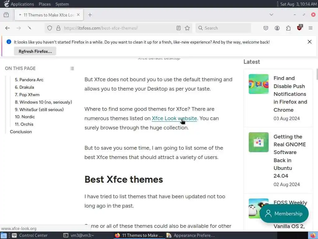The image size is (318, 239).
Task: Switch to vm3@vm3 terminal window
Action: (x=79, y=235)
